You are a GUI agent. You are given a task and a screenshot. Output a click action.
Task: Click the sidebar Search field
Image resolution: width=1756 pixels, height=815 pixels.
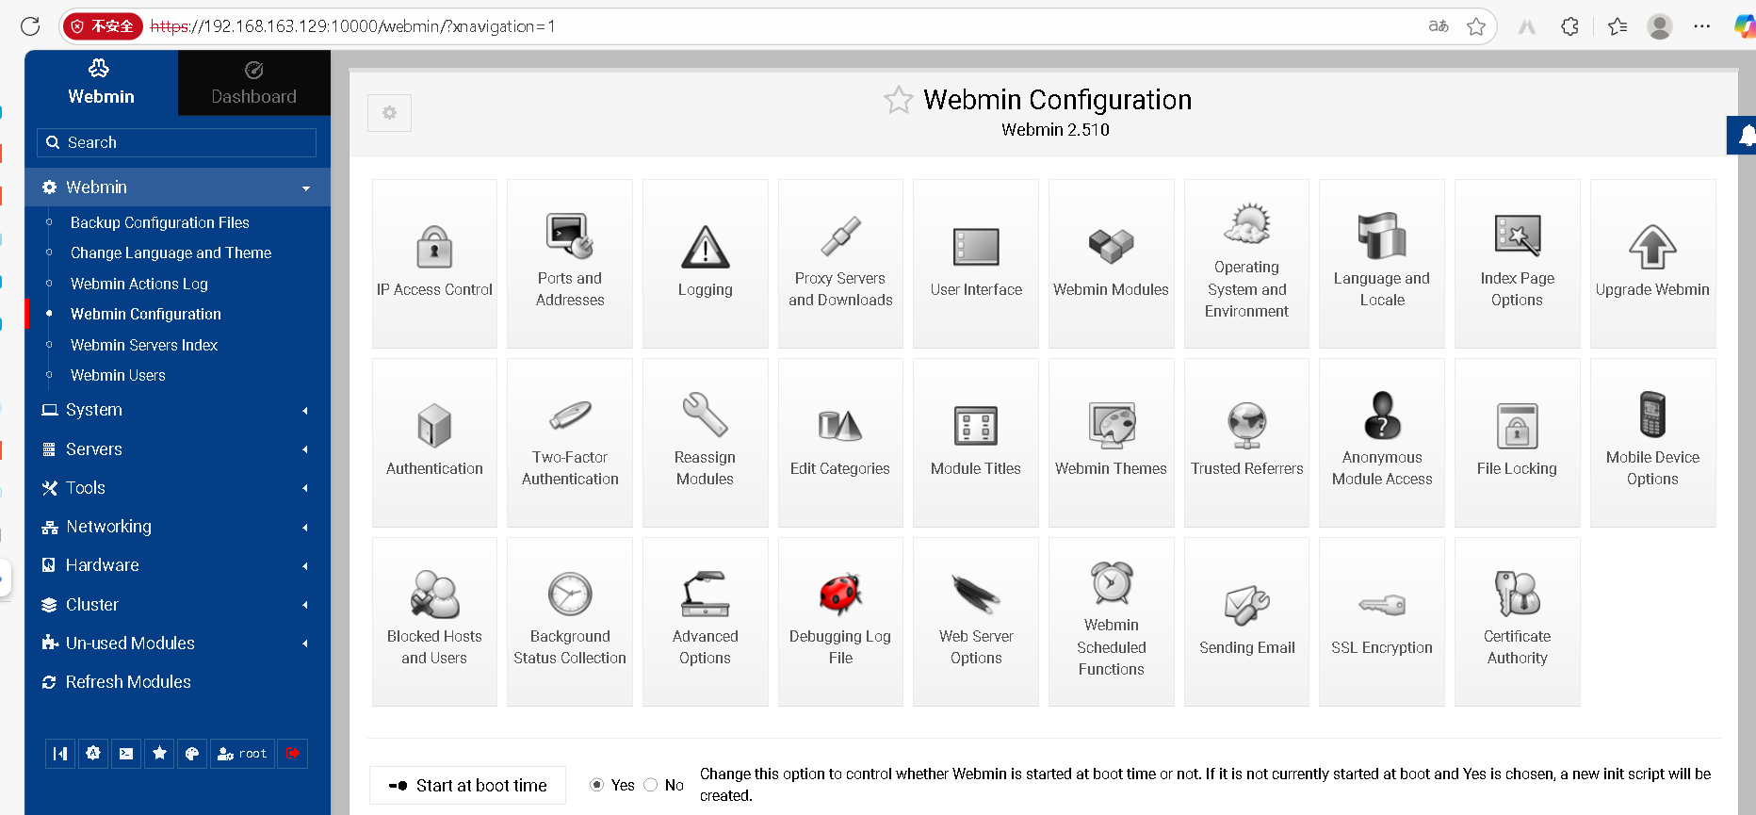click(176, 142)
